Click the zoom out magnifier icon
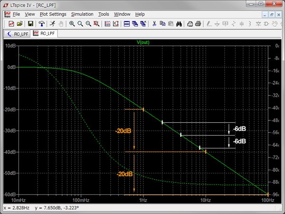Image resolution: width=285 pixels, height=214 pixels. [88, 24]
